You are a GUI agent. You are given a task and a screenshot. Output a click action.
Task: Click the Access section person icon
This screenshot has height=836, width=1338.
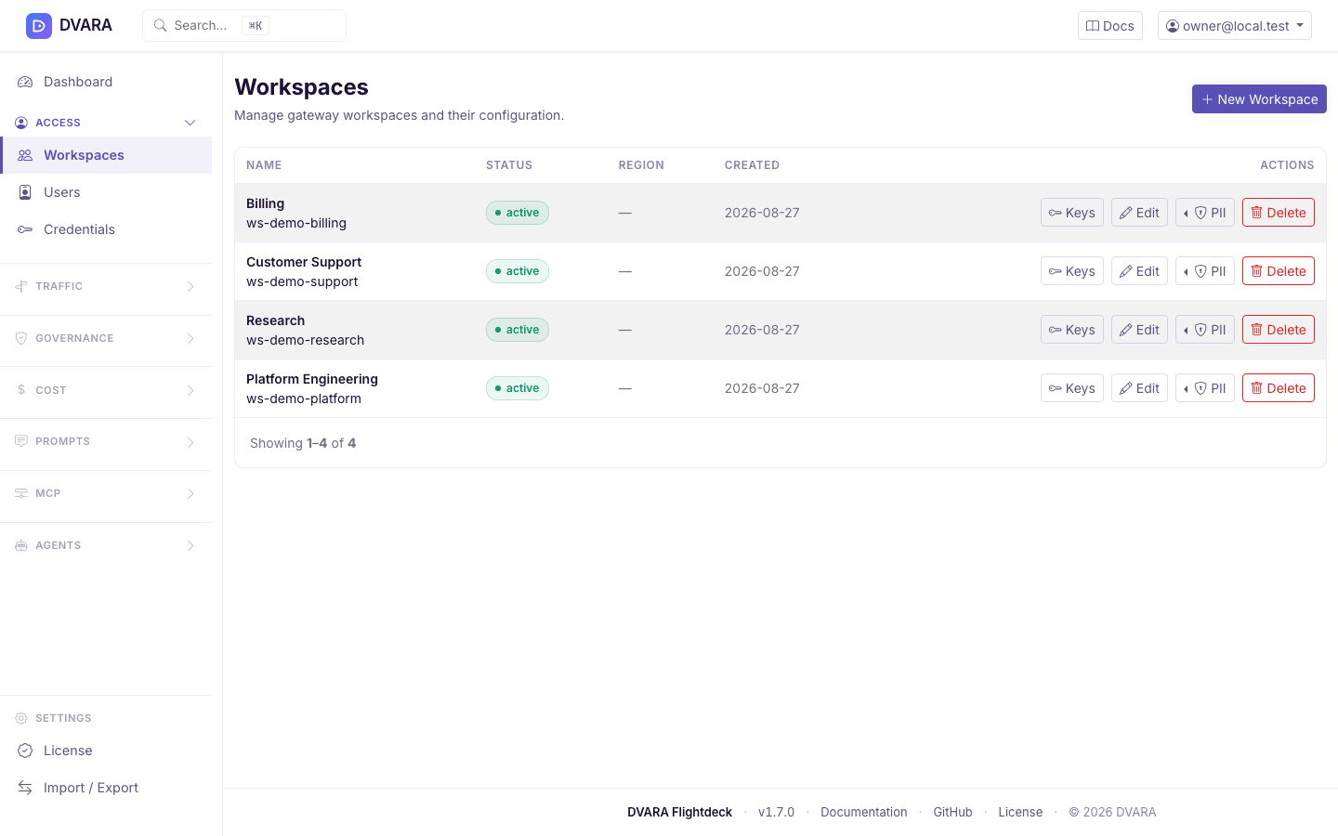tap(21, 123)
